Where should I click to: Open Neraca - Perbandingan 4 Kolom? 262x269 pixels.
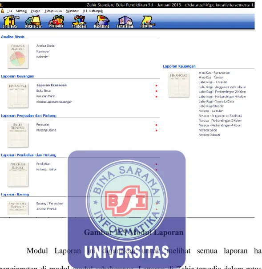[220, 126]
